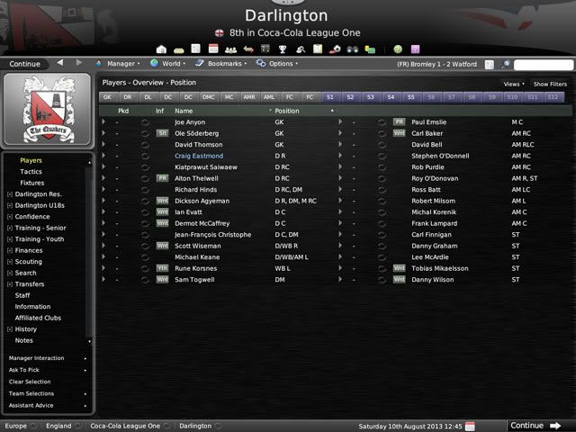Click Clear Selection
Screen dimensions: 576x432
[x=30, y=382]
